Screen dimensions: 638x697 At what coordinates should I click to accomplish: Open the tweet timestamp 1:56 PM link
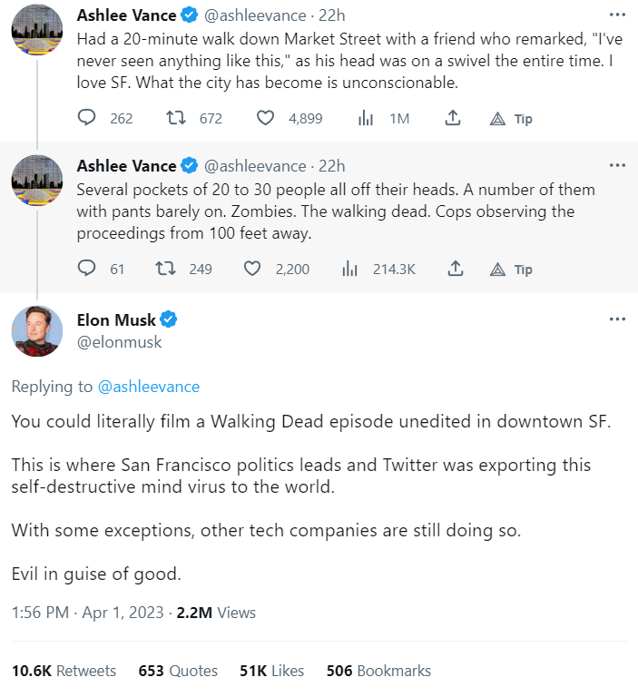39,613
